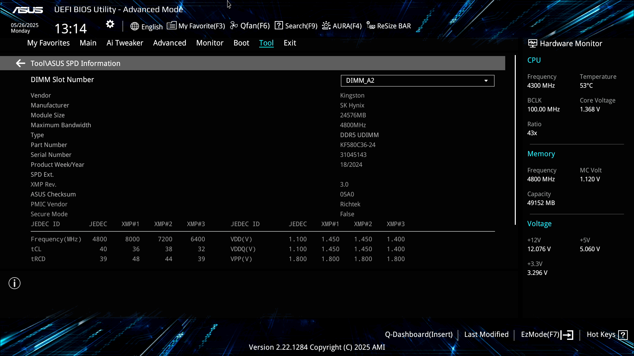
Task: Click the vertical scrollbar beside SPD info
Action: pyautogui.click(x=515, y=140)
